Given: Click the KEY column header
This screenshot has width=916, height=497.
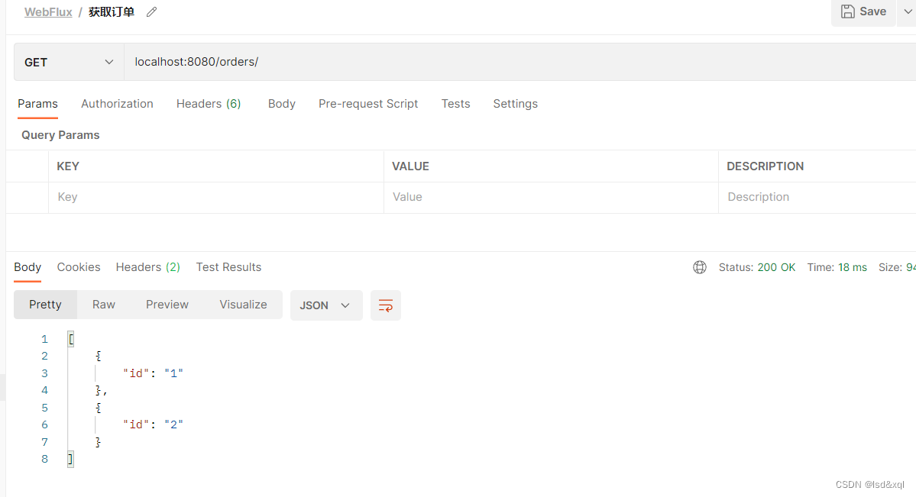Looking at the screenshot, I should point(68,166).
